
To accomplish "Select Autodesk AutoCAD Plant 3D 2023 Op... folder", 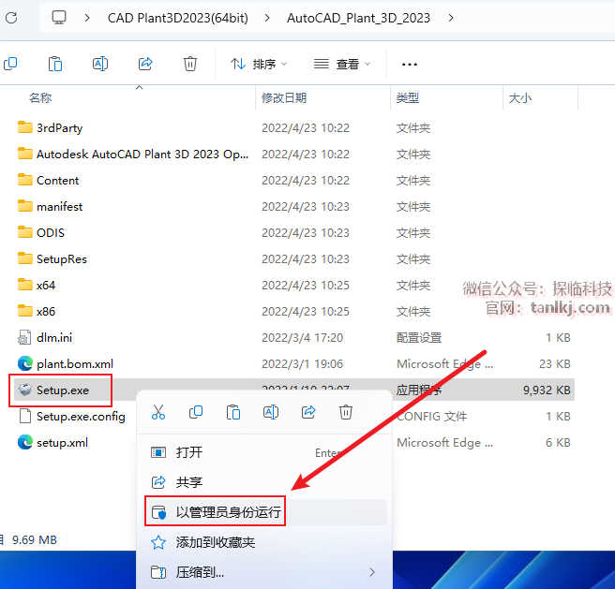I will point(142,155).
